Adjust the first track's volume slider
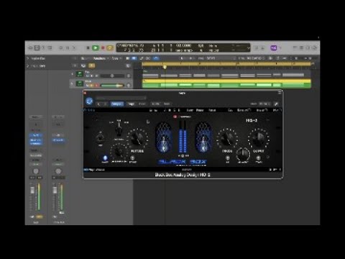Screen dimensions: 345x259 tap(112, 76)
